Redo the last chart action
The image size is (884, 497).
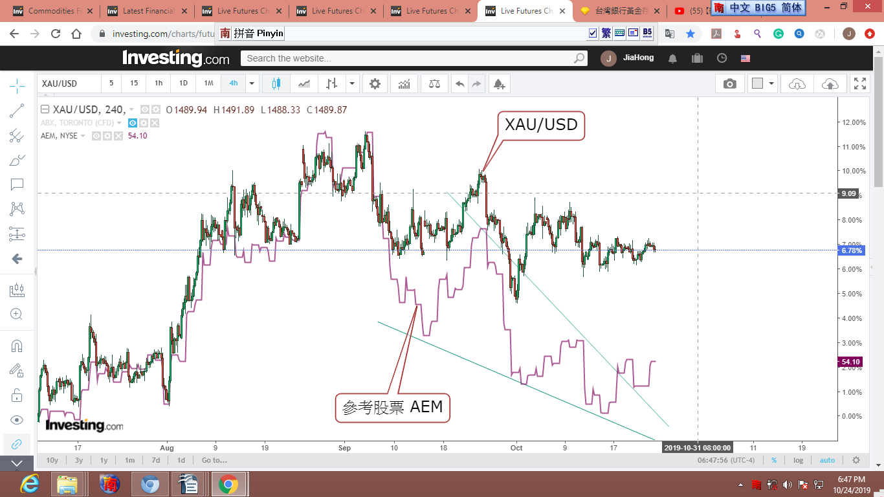tap(476, 83)
